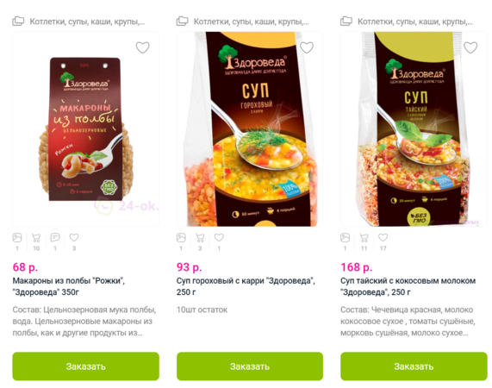Screen dimensions: 492x388
Task: Click cart icon with count 11
Action: tap(364, 238)
